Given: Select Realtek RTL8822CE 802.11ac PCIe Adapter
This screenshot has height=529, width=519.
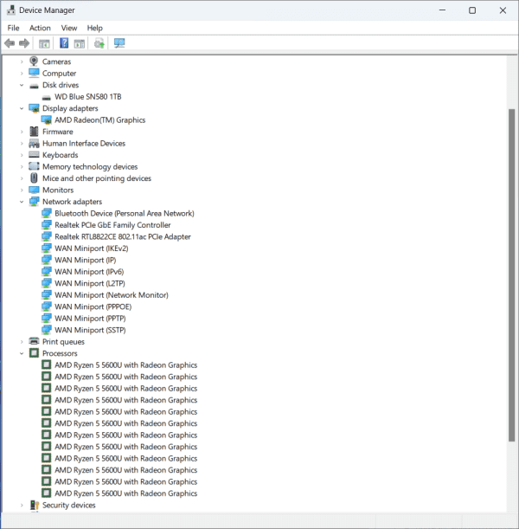Looking at the screenshot, I should click(123, 237).
